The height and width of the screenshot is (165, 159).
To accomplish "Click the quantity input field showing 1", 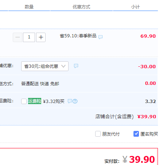I will [x=29, y=37].
